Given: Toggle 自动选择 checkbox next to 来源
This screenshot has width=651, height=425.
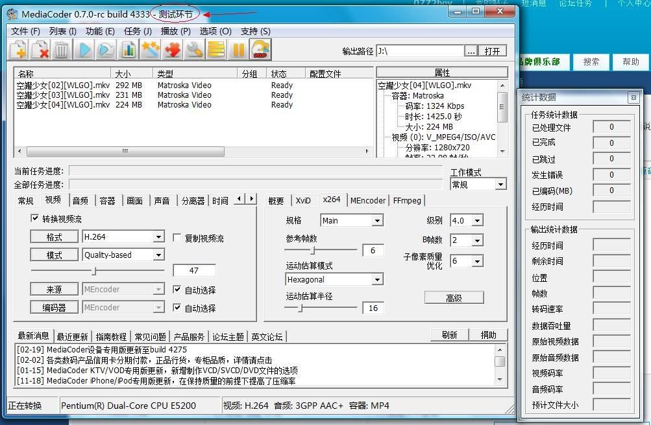Looking at the screenshot, I should [x=177, y=290].
